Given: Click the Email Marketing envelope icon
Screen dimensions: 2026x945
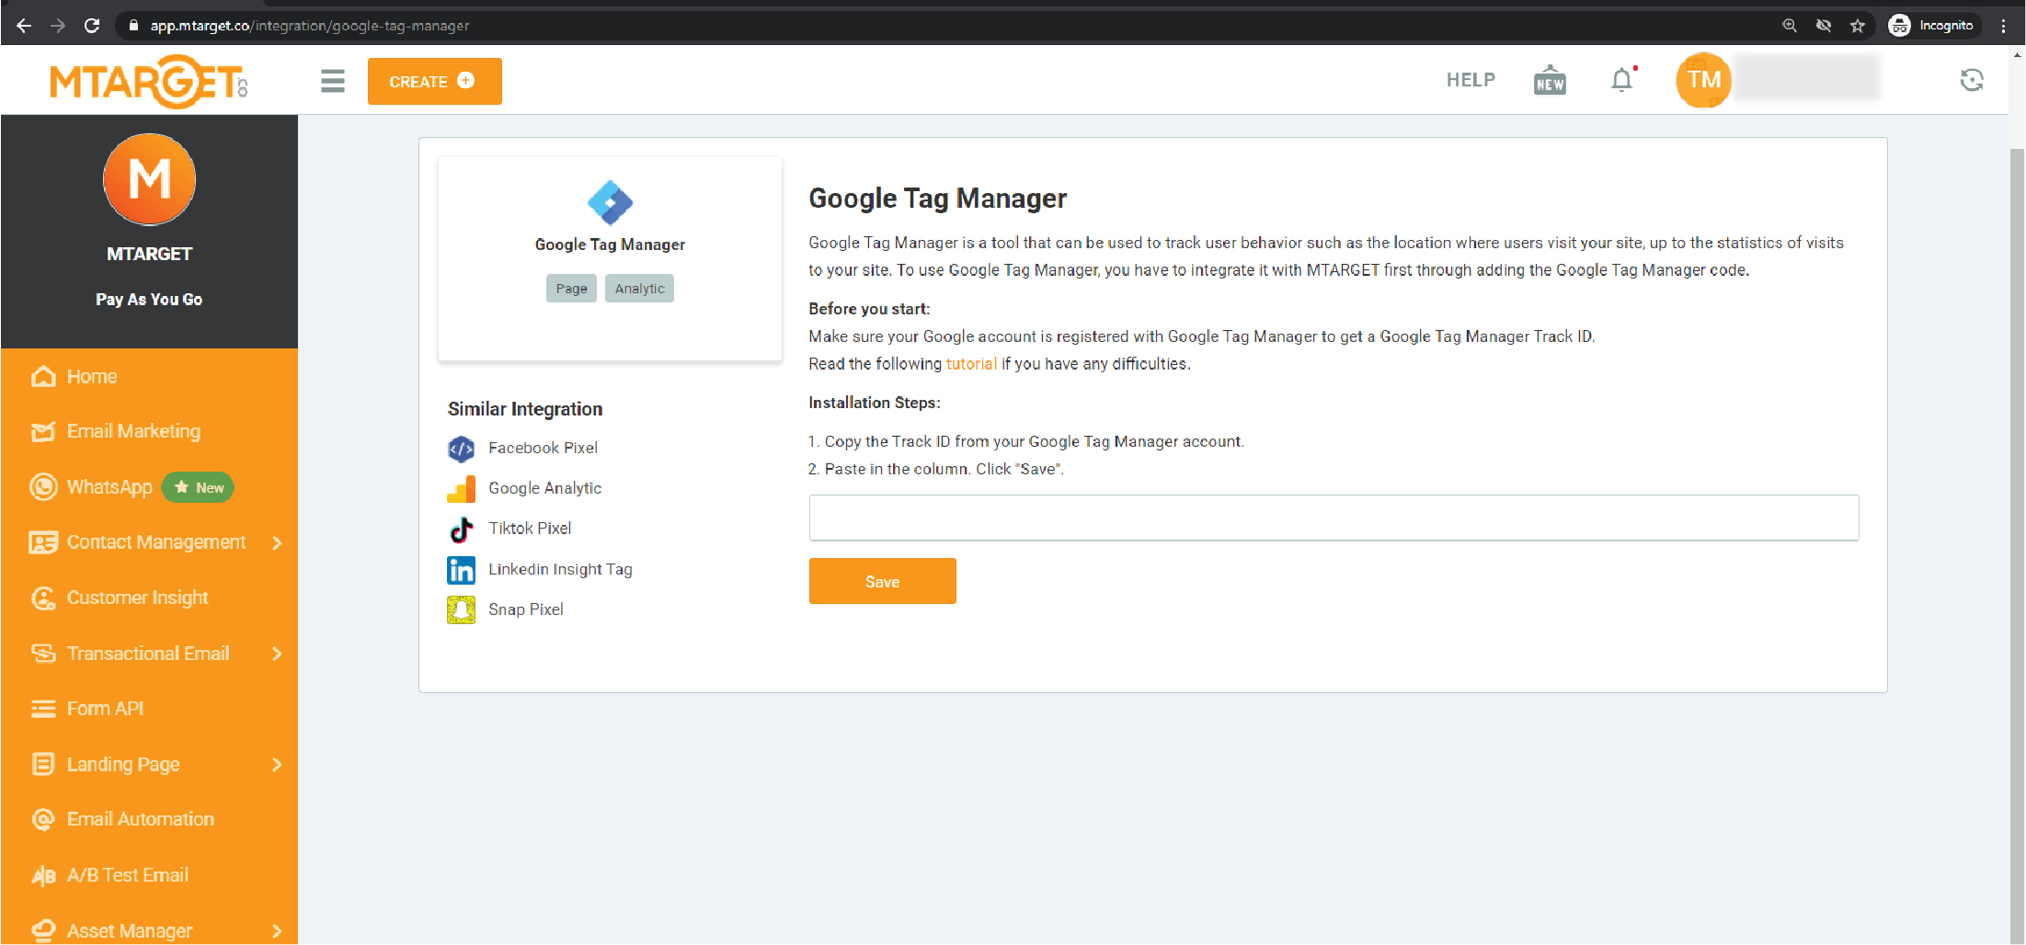Looking at the screenshot, I should 43,431.
